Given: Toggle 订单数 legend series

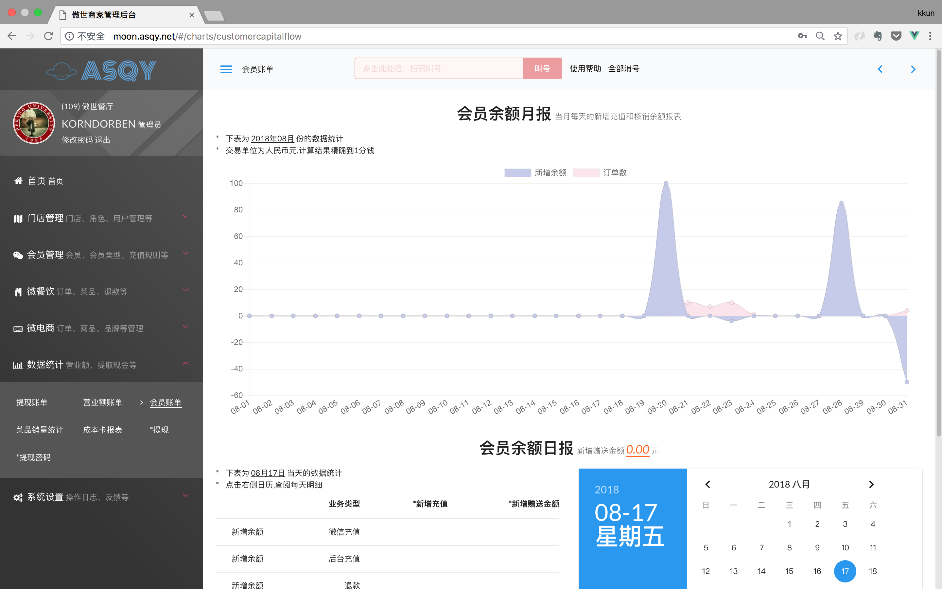Looking at the screenshot, I should click(x=600, y=172).
